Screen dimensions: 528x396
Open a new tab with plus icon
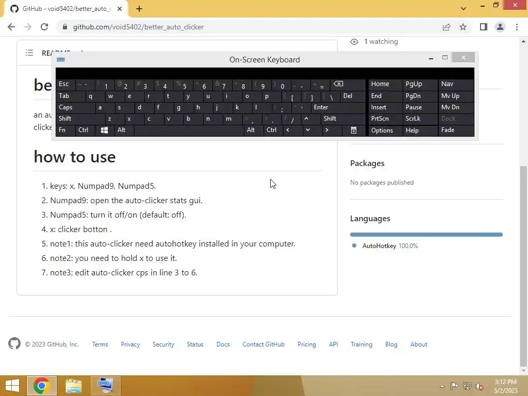click(x=139, y=9)
